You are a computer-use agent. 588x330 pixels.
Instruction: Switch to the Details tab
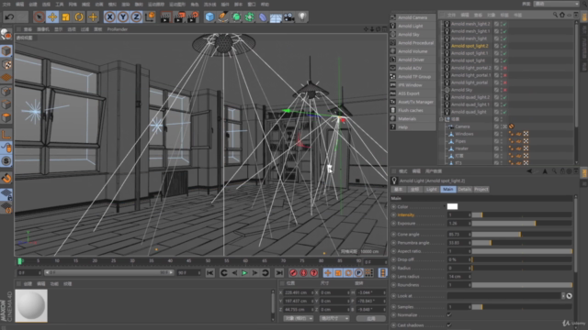click(x=464, y=190)
